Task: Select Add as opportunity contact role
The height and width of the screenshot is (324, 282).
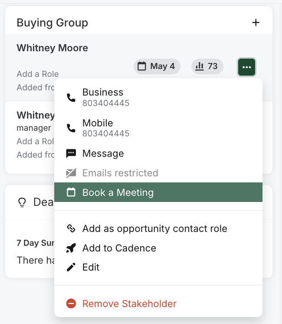Action: click(x=158, y=228)
